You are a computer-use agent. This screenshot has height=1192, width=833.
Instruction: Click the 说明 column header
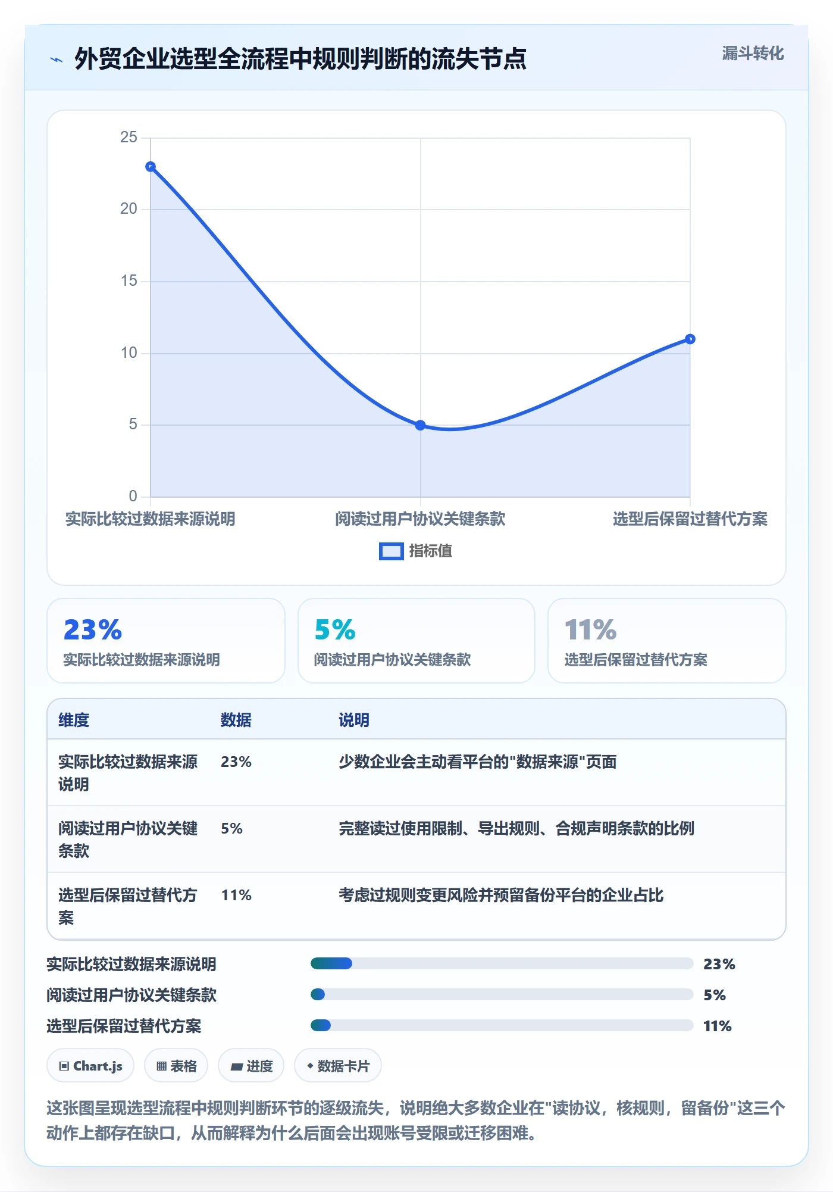[x=354, y=720]
